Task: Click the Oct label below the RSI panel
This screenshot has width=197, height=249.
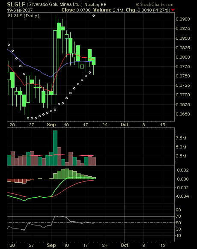Action: click(124, 245)
